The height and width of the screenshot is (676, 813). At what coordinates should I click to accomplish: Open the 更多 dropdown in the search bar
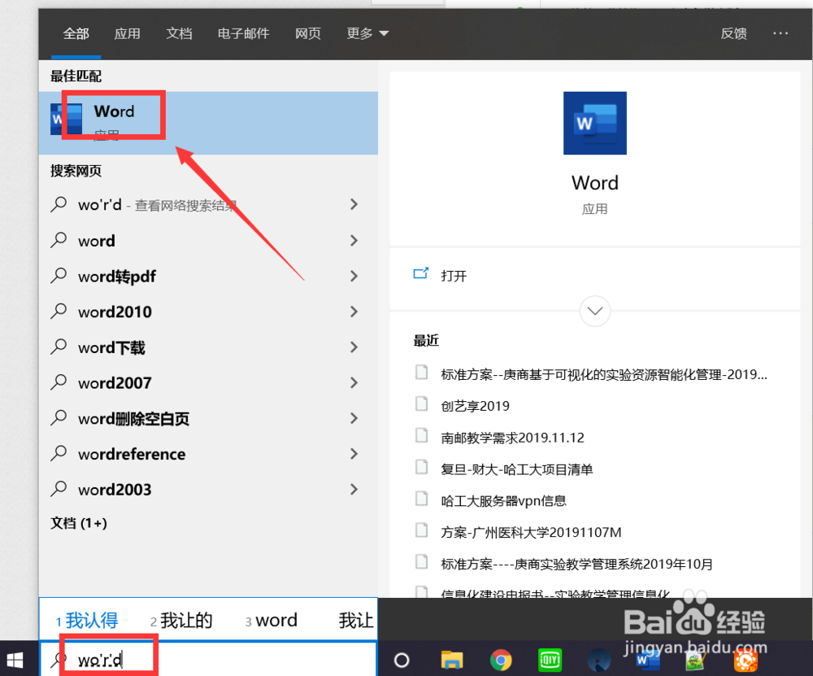click(367, 34)
